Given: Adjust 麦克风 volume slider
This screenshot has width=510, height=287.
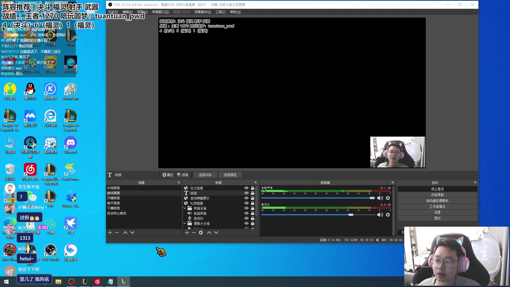Looking at the screenshot, I should 351,215.
